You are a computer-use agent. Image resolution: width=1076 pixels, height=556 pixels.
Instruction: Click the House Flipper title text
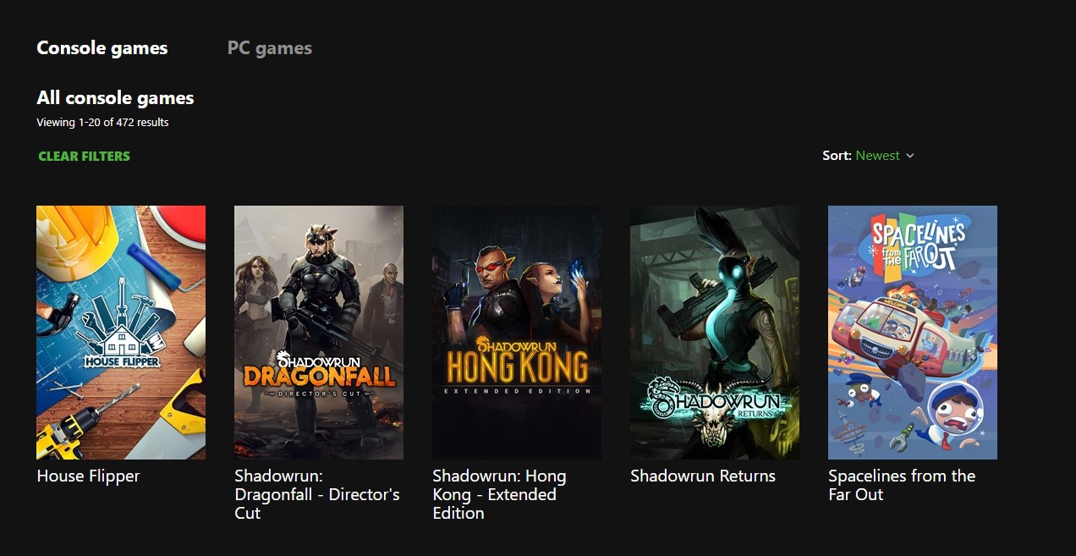[x=88, y=476]
